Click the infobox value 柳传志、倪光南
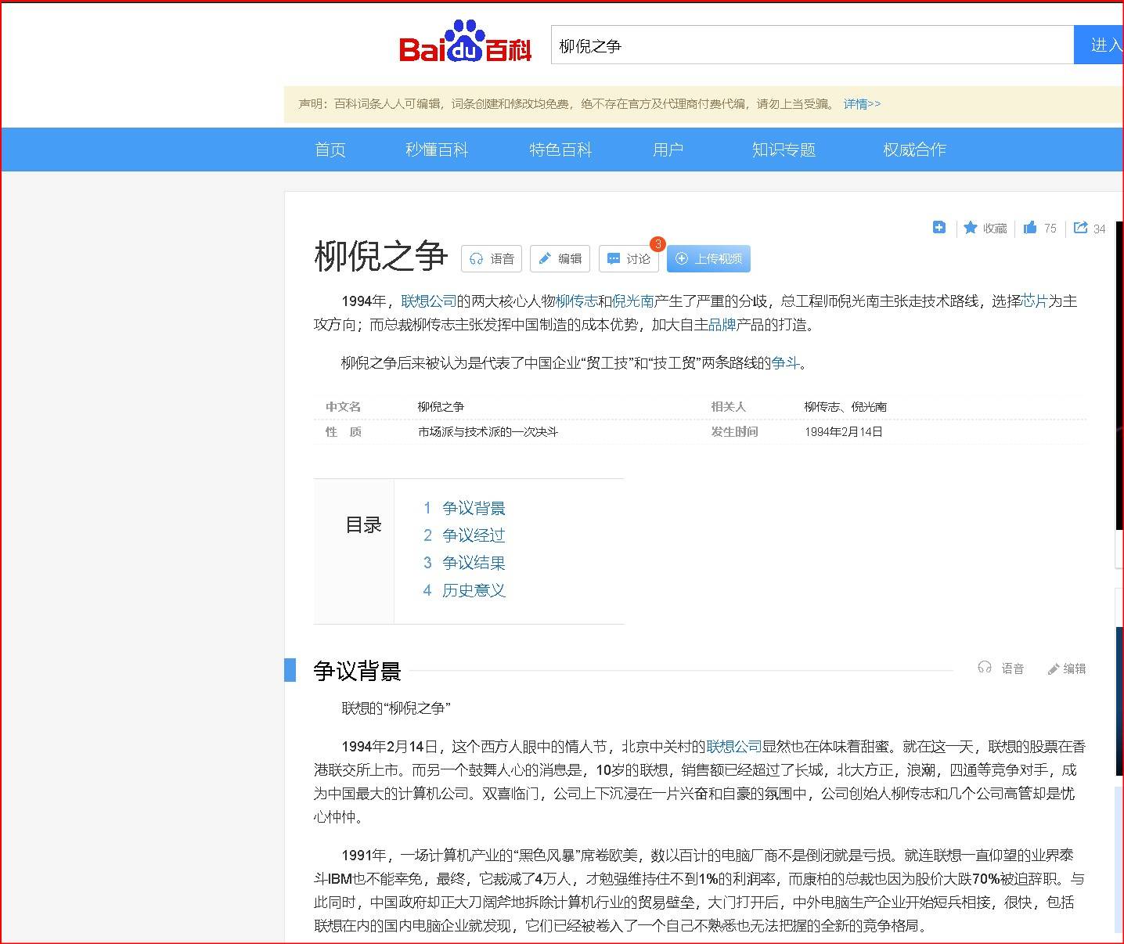The image size is (1124, 944). pyautogui.click(x=845, y=406)
